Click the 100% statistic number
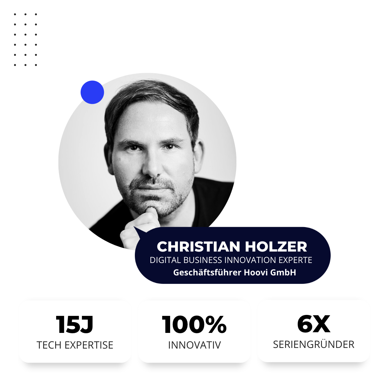 (194, 325)
